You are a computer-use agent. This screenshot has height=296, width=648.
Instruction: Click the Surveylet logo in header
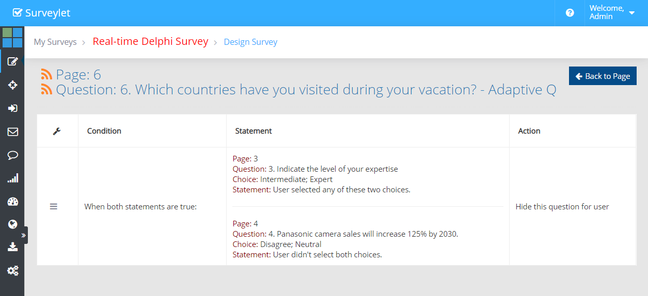click(41, 13)
